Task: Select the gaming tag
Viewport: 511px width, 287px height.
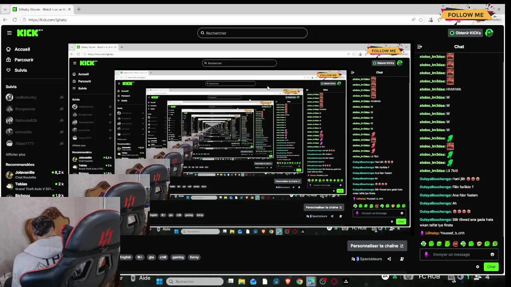Action: point(178,257)
